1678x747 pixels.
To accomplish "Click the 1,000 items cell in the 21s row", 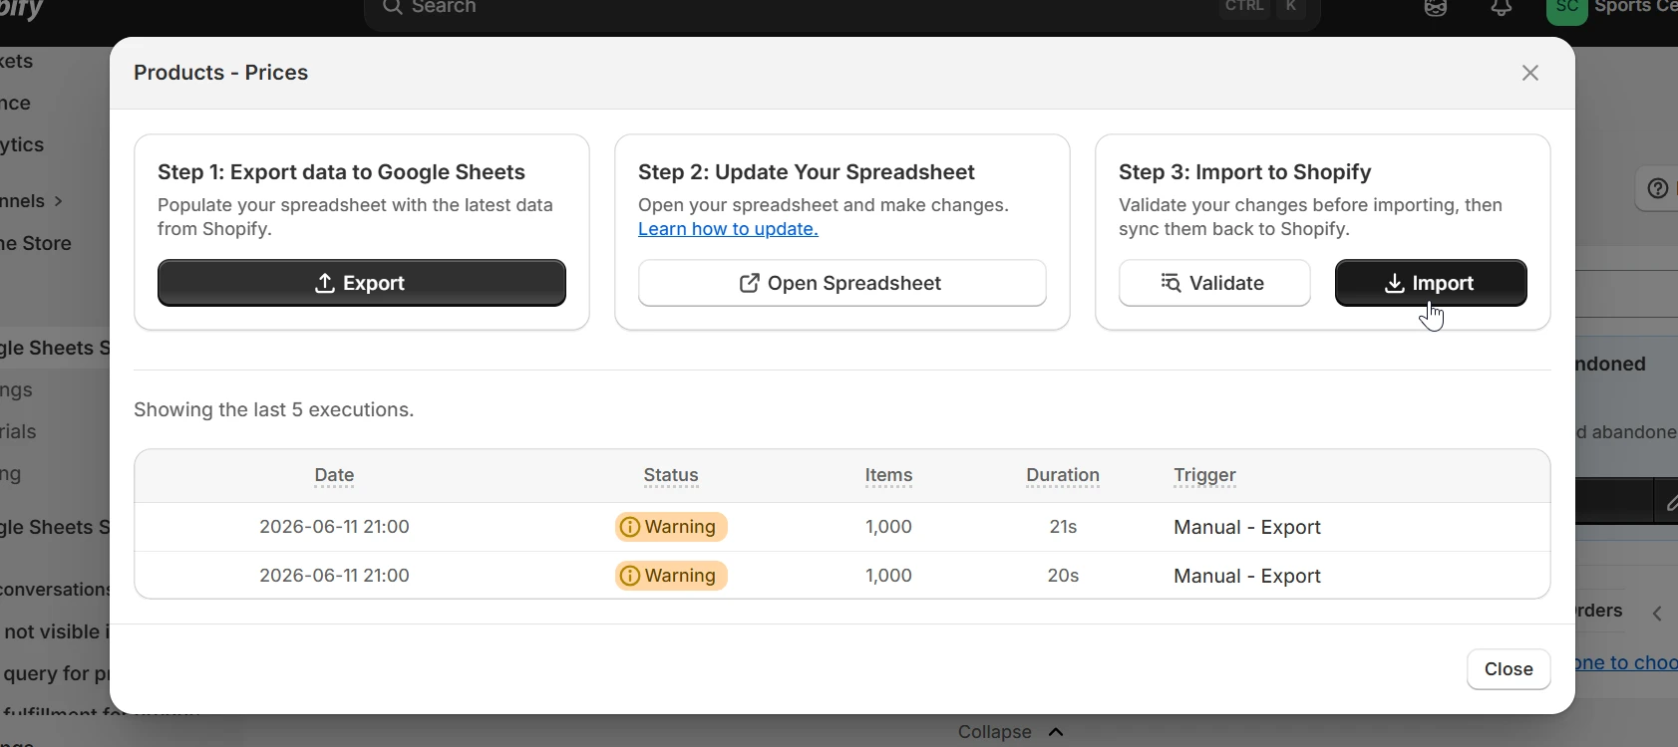I will tap(889, 527).
